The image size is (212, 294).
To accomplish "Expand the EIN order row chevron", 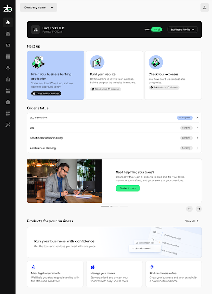I will point(197,128).
